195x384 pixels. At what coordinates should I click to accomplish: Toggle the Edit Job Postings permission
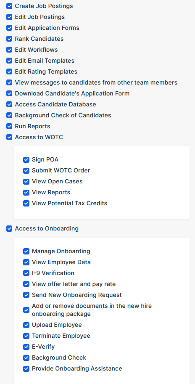tap(9, 17)
